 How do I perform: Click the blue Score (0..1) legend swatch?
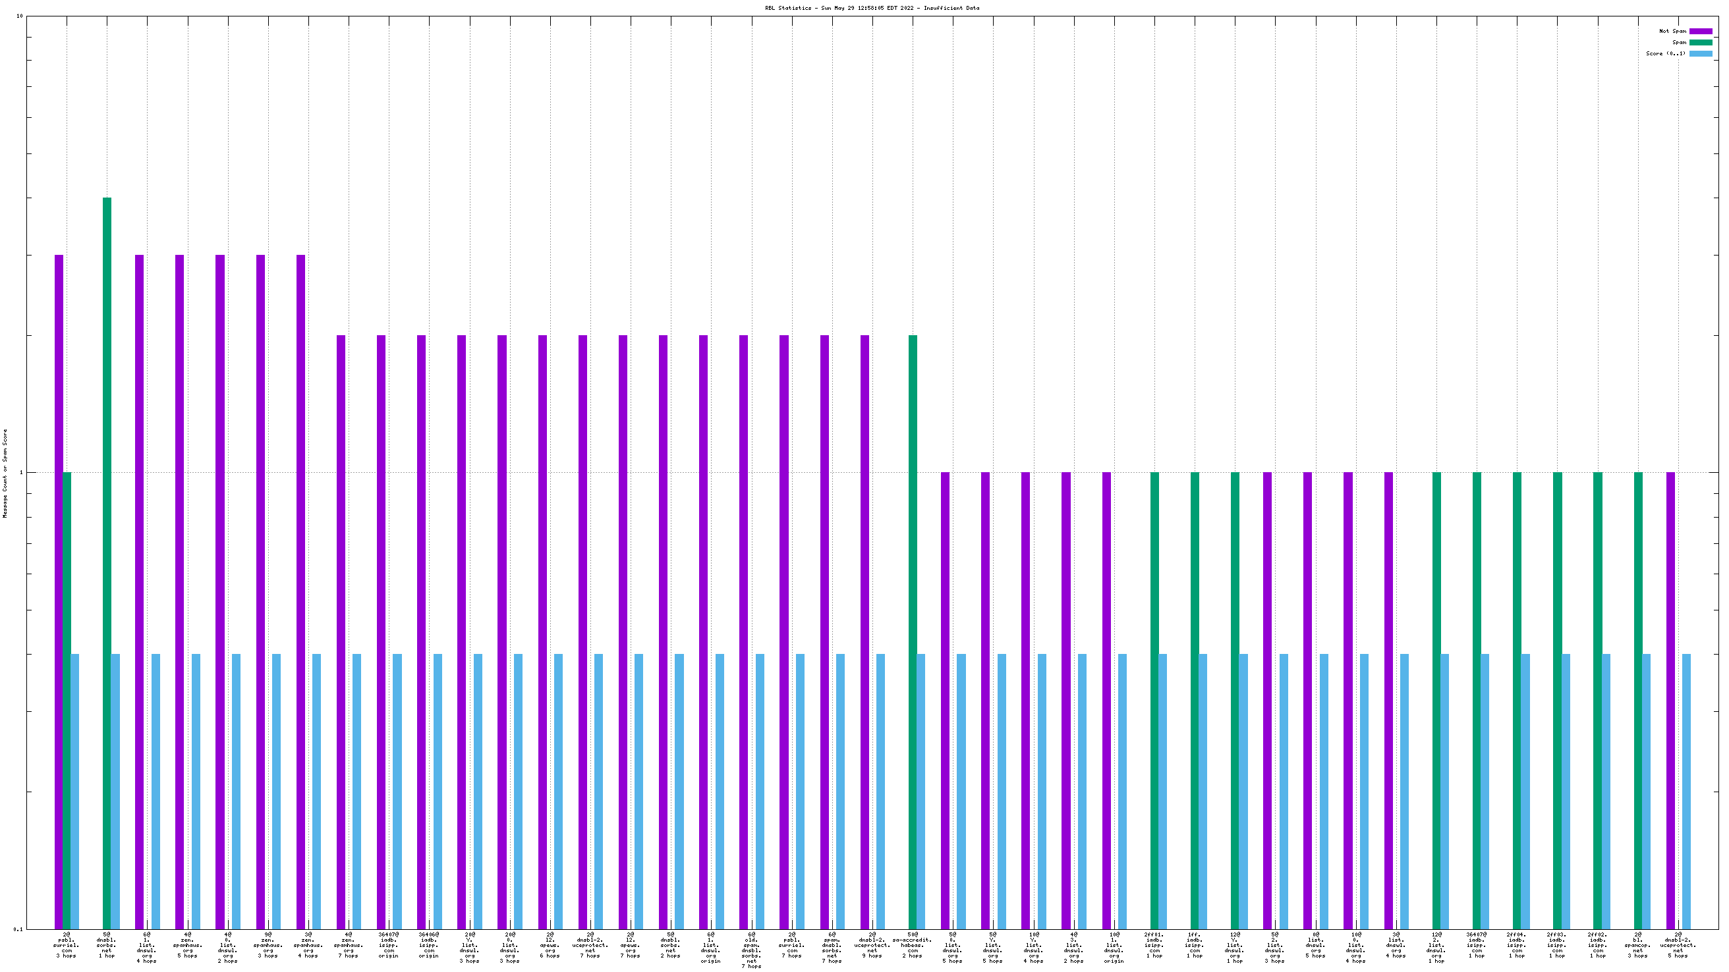pyautogui.click(x=1700, y=53)
